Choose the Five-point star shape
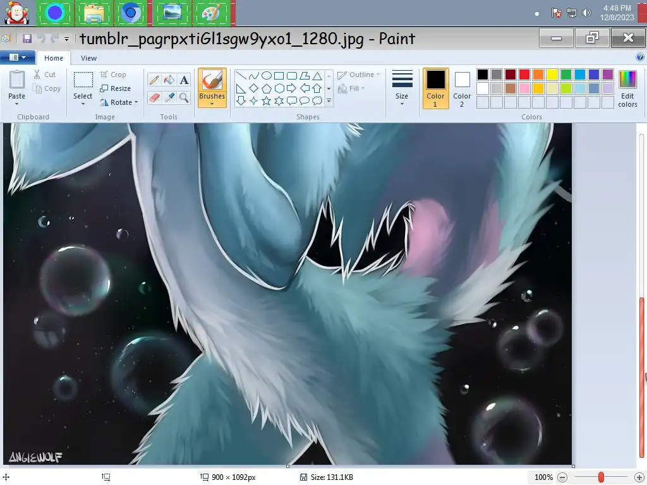This screenshot has height=485, width=647. click(x=267, y=100)
